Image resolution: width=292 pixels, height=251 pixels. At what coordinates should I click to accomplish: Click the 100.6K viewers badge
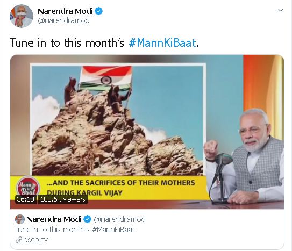tap(63, 199)
